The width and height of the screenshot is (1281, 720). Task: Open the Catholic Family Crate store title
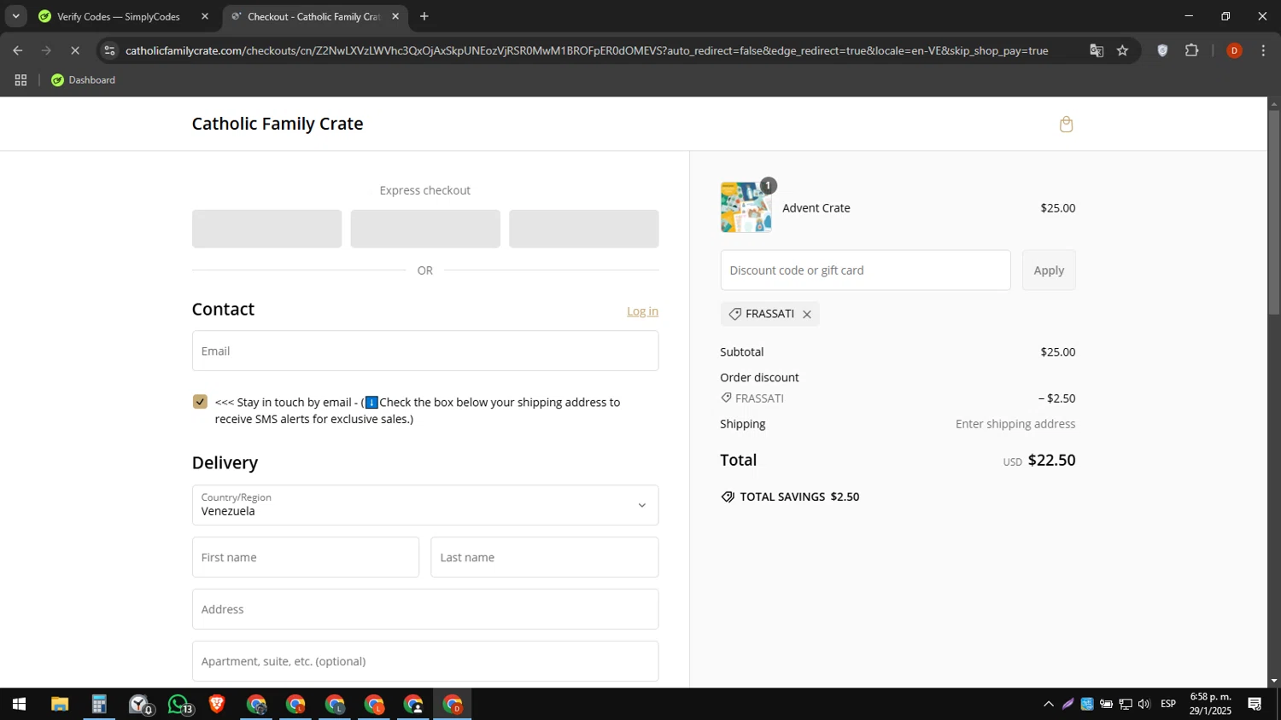point(278,124)
